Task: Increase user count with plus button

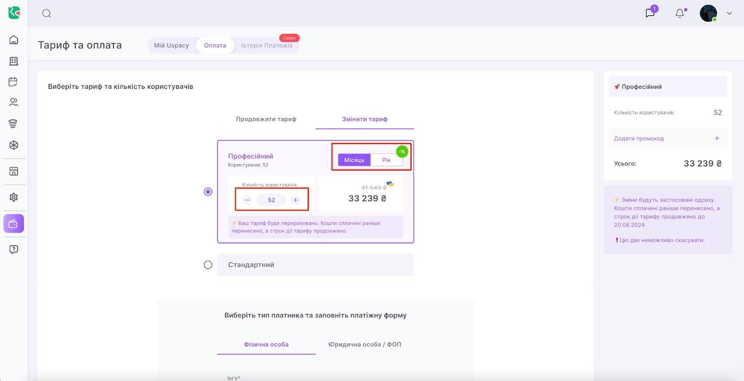Action: [x=295, y=200]
